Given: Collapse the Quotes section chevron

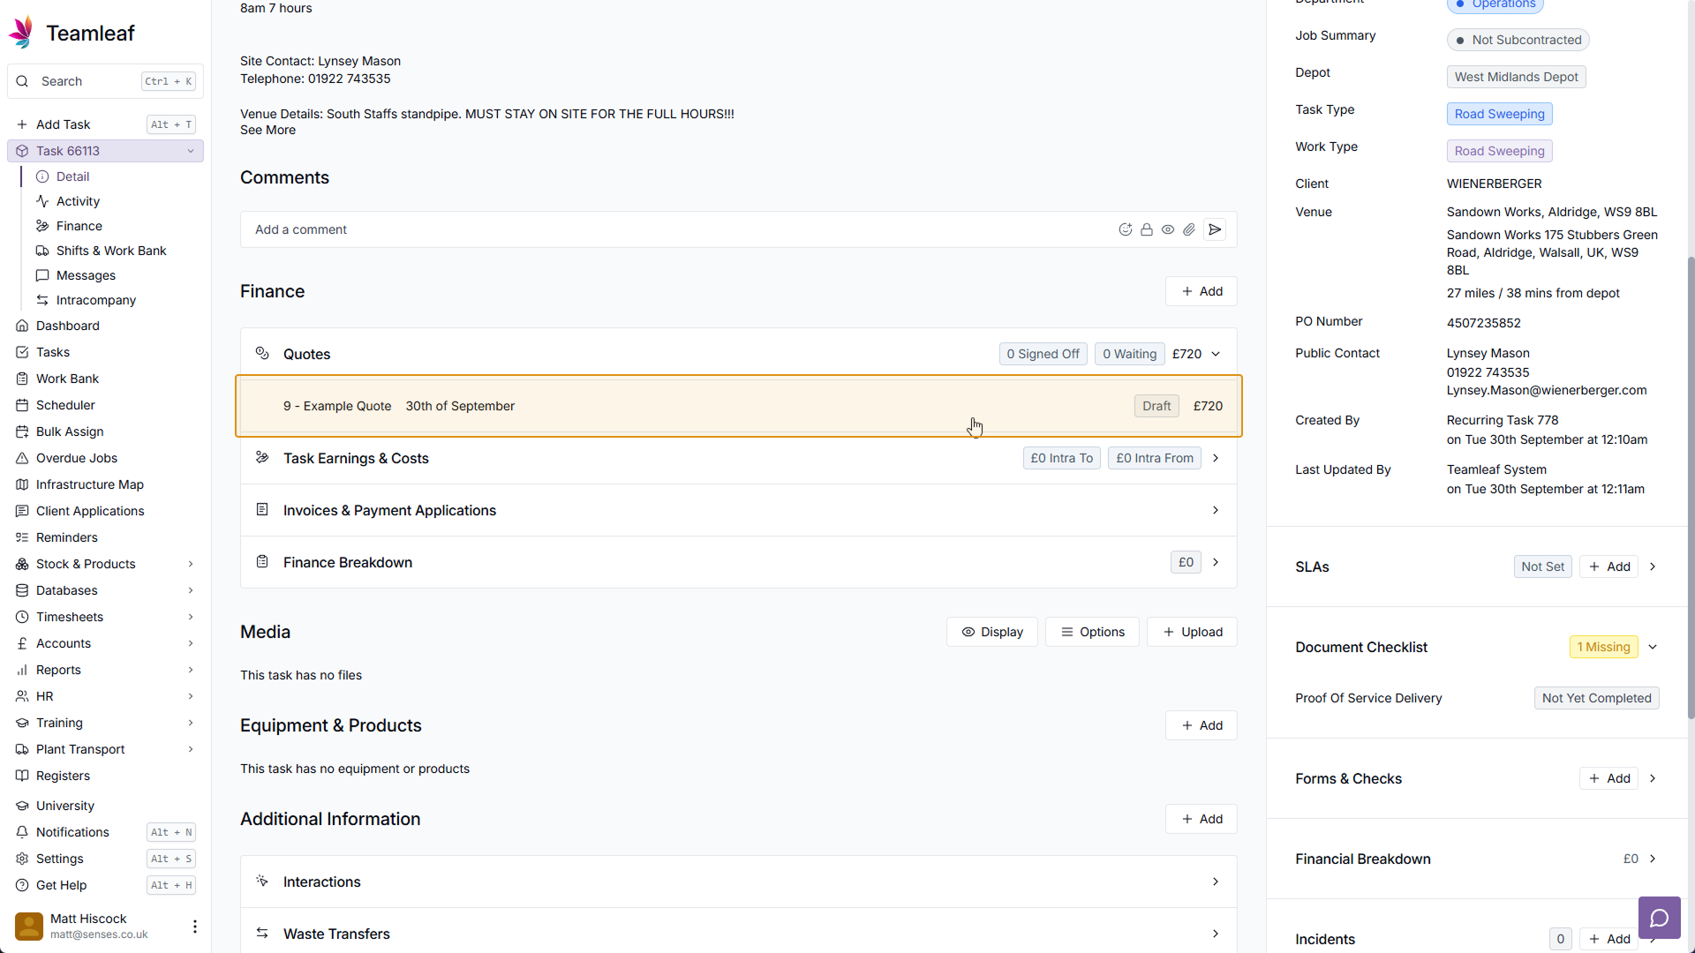Looking at the screenshot, I should point(1216,354).
